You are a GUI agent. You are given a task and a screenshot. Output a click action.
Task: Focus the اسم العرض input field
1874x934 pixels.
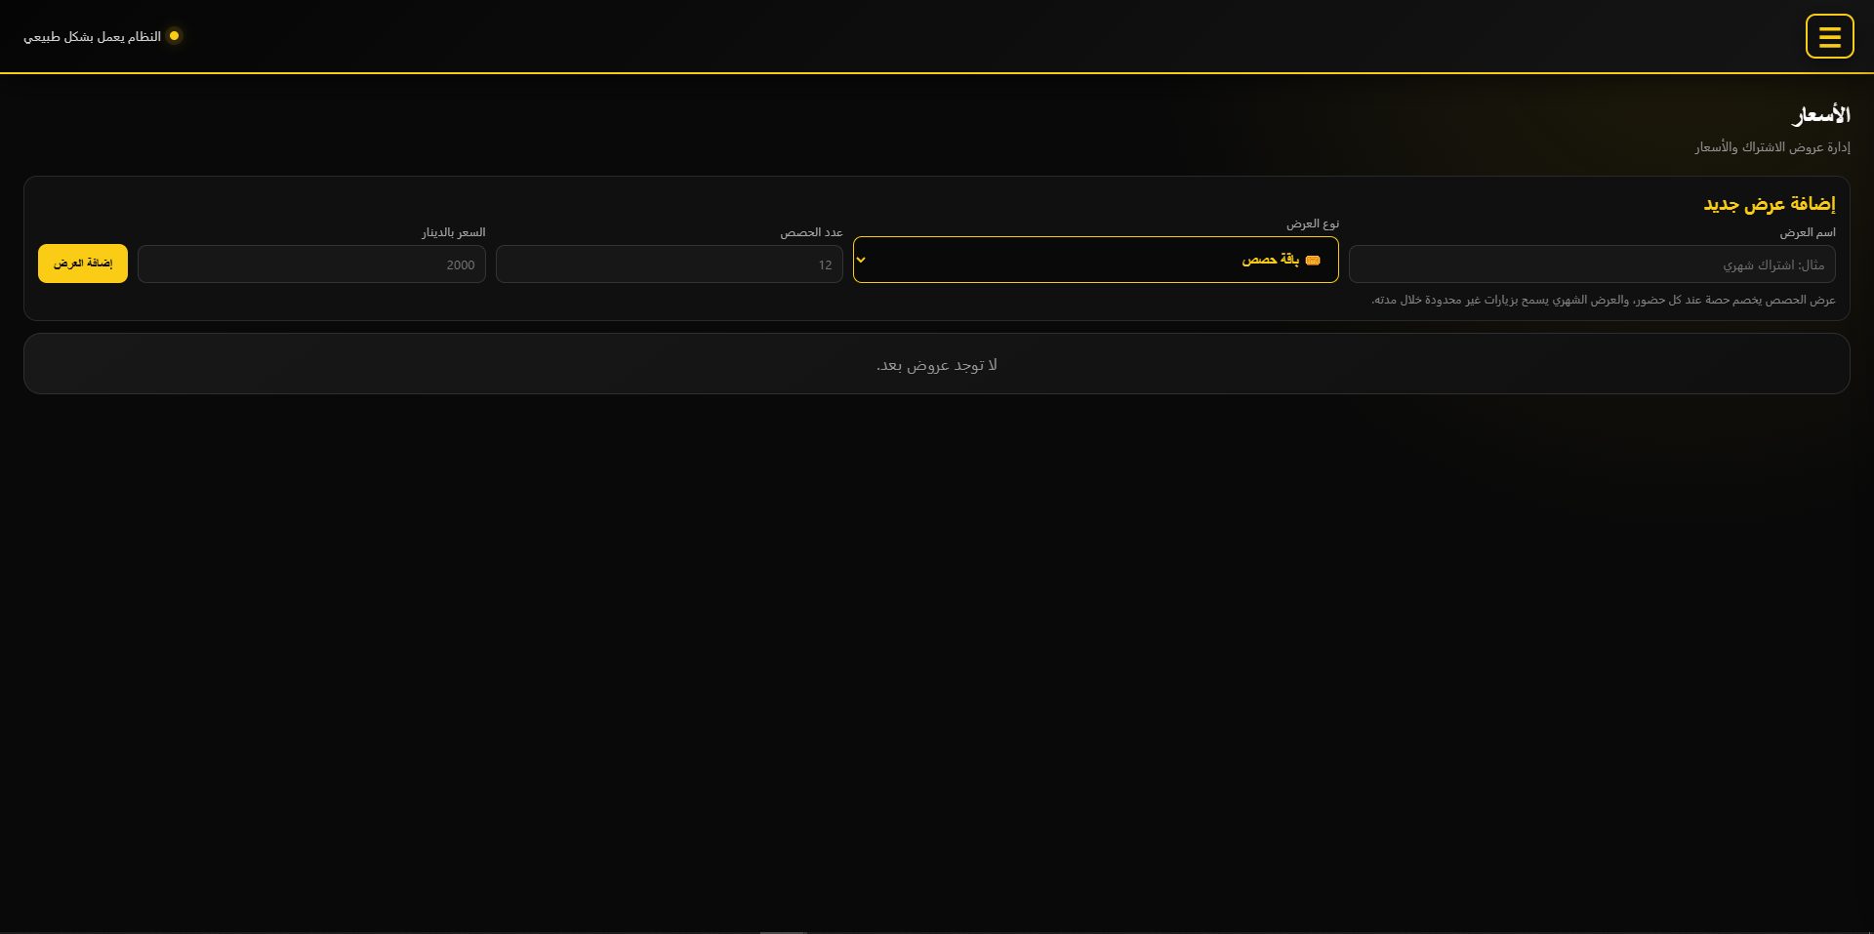[x=1592, y=264]
